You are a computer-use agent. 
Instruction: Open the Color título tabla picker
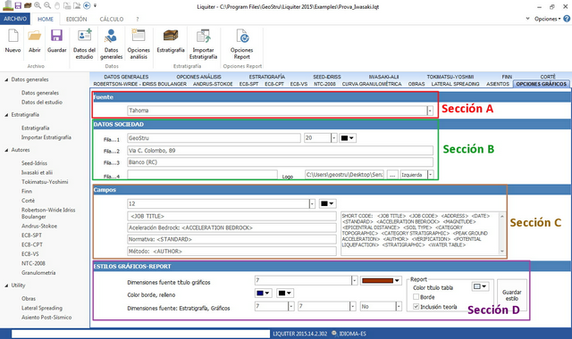pyautogui.click(x=480, y=286)
